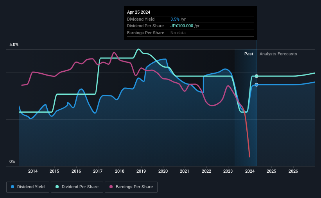Screen dimensions: 321x198
Task: Select the teal Dividend Per Share data point marker
Action: coord(256,76)
